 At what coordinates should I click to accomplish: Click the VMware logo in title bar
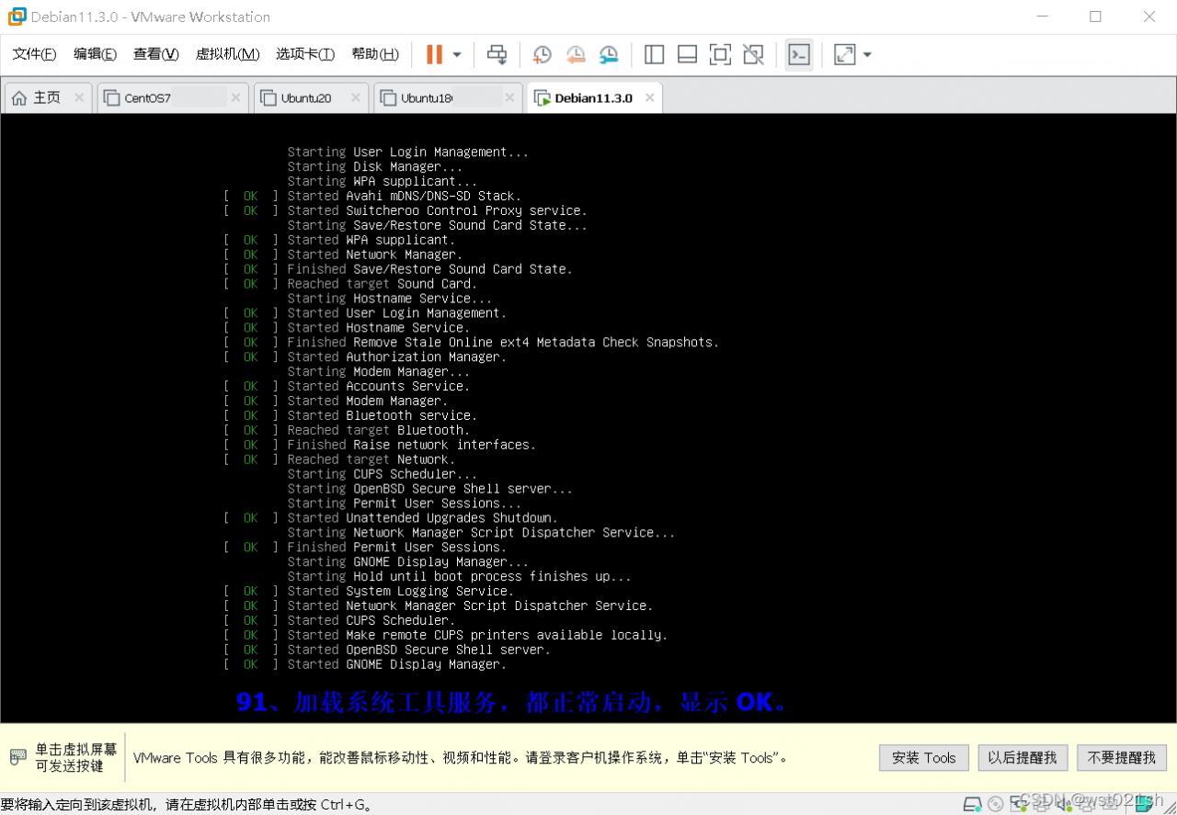pyautogui.click(x=17, y=17)
